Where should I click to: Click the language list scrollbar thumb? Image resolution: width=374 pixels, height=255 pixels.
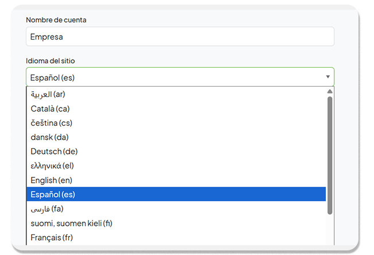coord(330,155)
